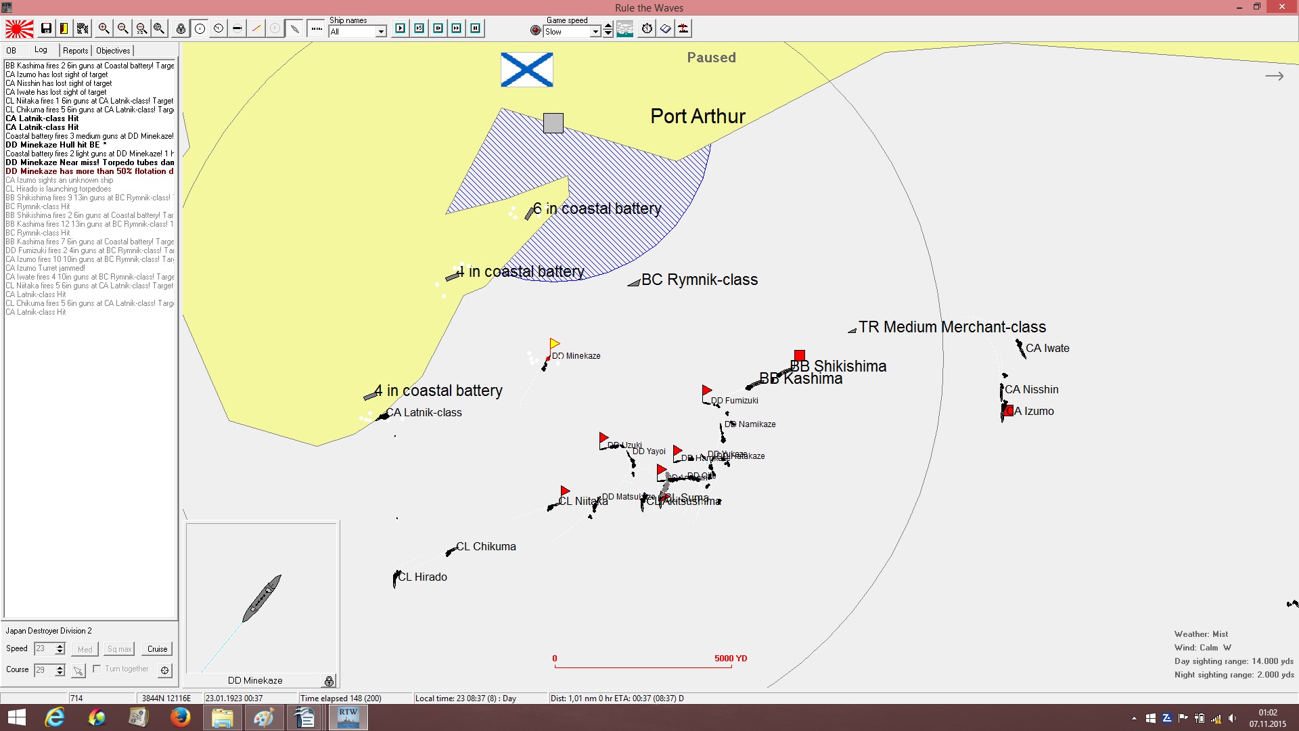Click the blue book toolbar icon
This screenshot has height=731, width=1299.
pyautogui.click(x=666, y=28)
